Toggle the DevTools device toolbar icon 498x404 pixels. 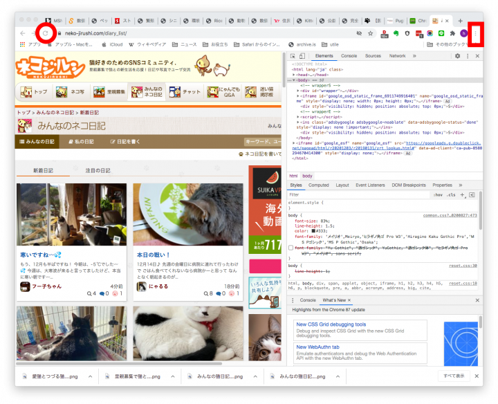point(302,56)
